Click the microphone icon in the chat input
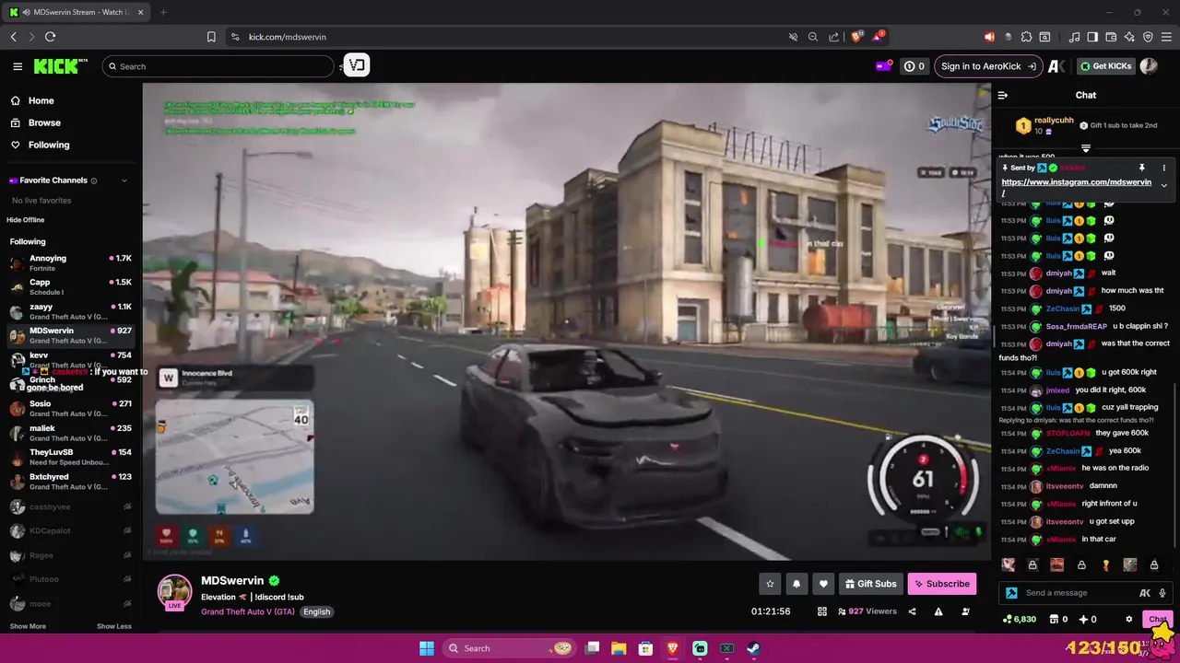The width and height of the screenshot is (1180, 663). click(x=1162, y=593)
